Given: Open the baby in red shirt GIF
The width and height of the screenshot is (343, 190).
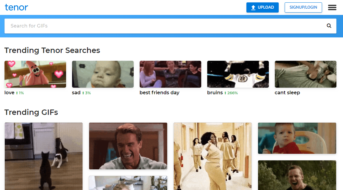Looking at the screenshot, I should [x=297, y=138].
